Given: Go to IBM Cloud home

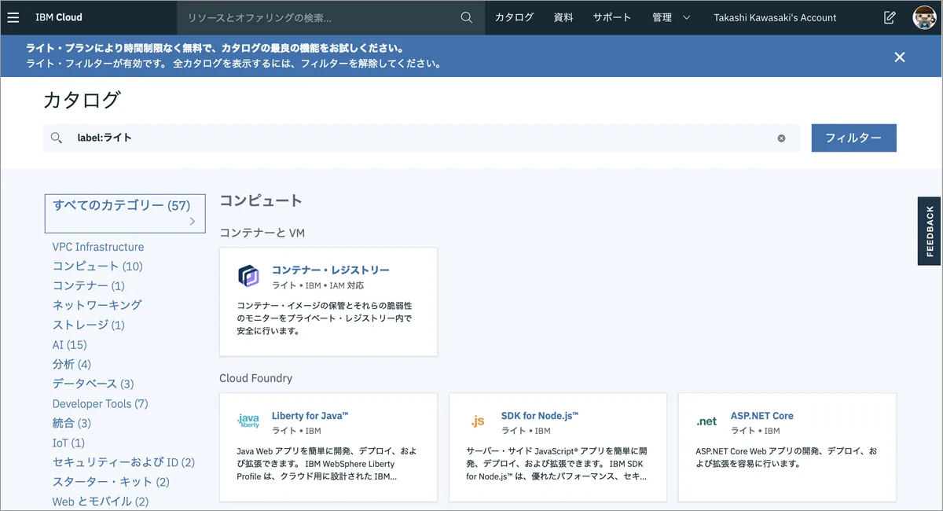Looking at the screenshot, I should tap(58, 17).
